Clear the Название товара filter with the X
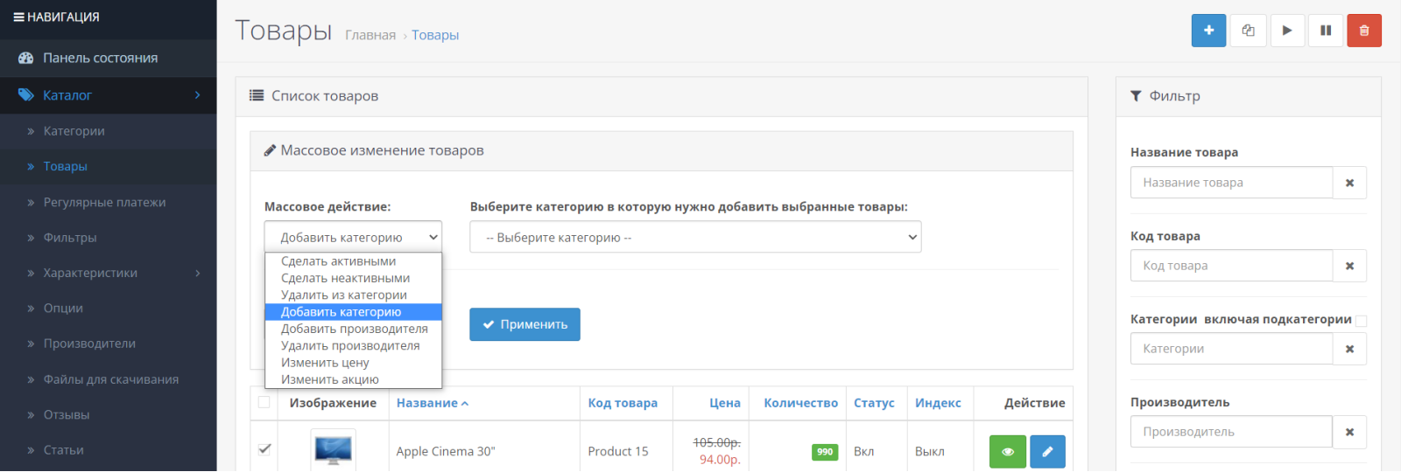This screenshot has height=472, width=1401. [1349, 183]
